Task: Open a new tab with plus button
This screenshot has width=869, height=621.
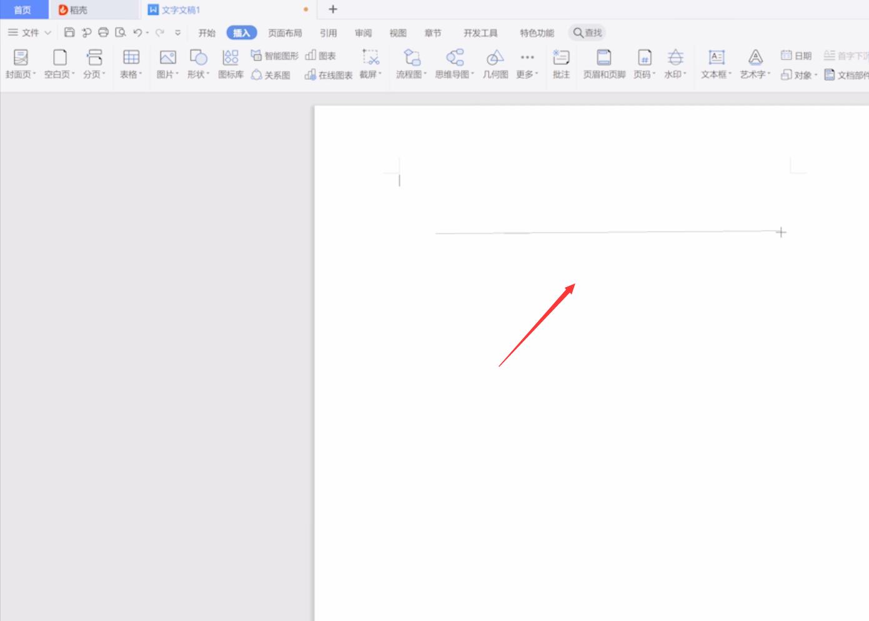Action: [x=333, y=9]
